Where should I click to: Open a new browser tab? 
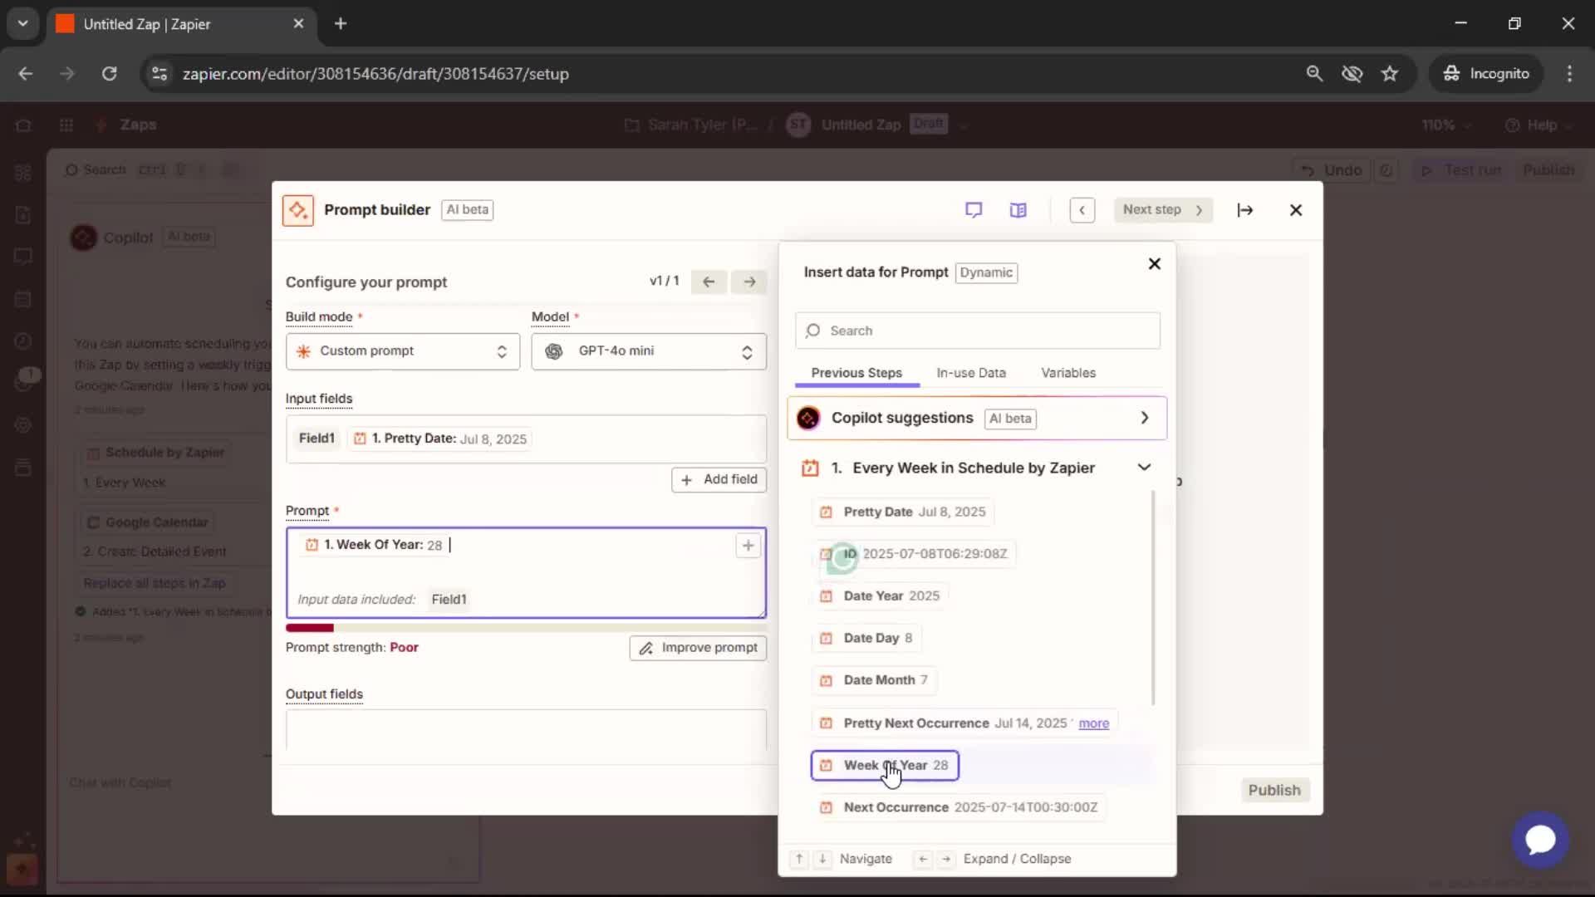click(341, 23)
